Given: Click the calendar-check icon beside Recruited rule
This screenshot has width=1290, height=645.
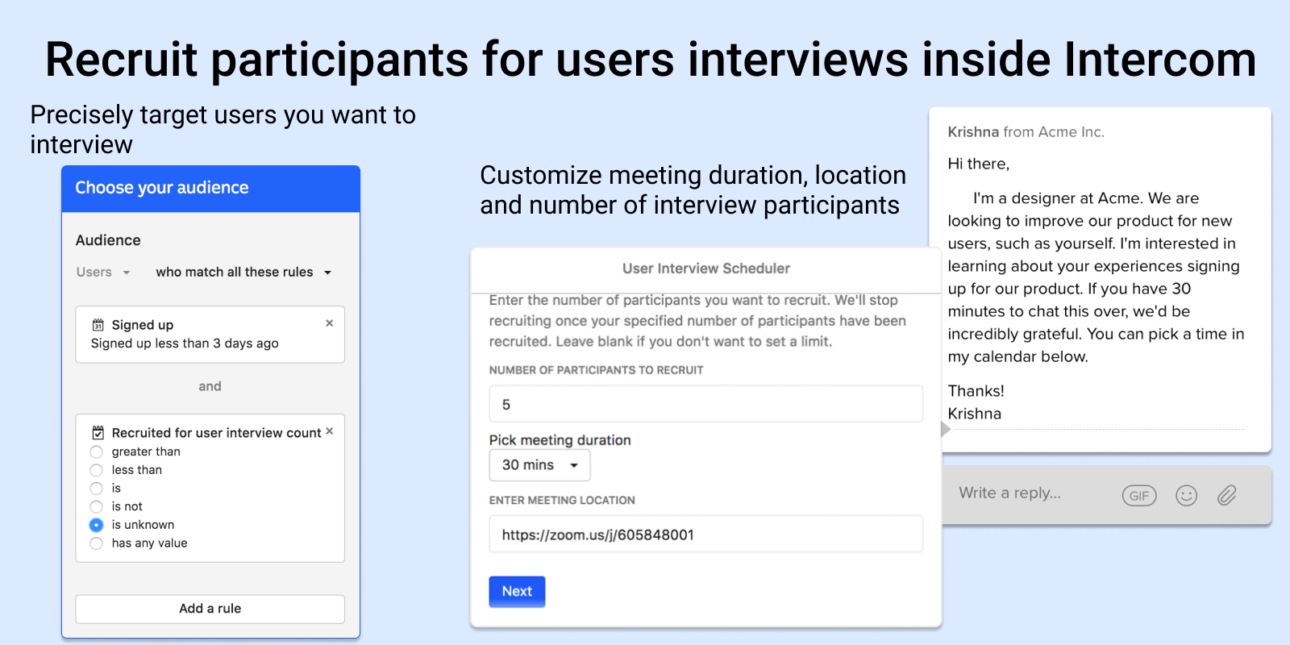Looking at the screenshot, I should (98, 433).
